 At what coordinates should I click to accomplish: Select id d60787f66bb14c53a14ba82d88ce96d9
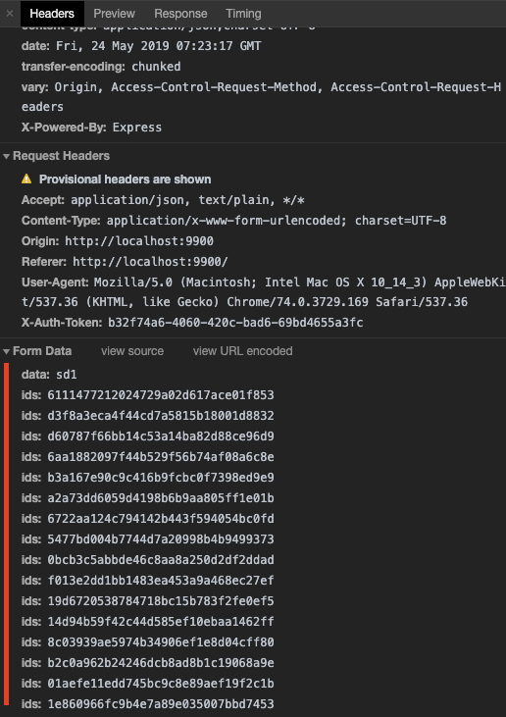[161, 436]
